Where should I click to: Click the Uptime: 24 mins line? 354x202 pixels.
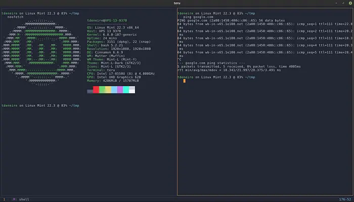tap(102, 38)
